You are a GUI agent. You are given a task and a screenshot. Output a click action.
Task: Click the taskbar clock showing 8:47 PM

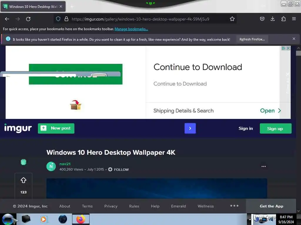coord(286,219)
